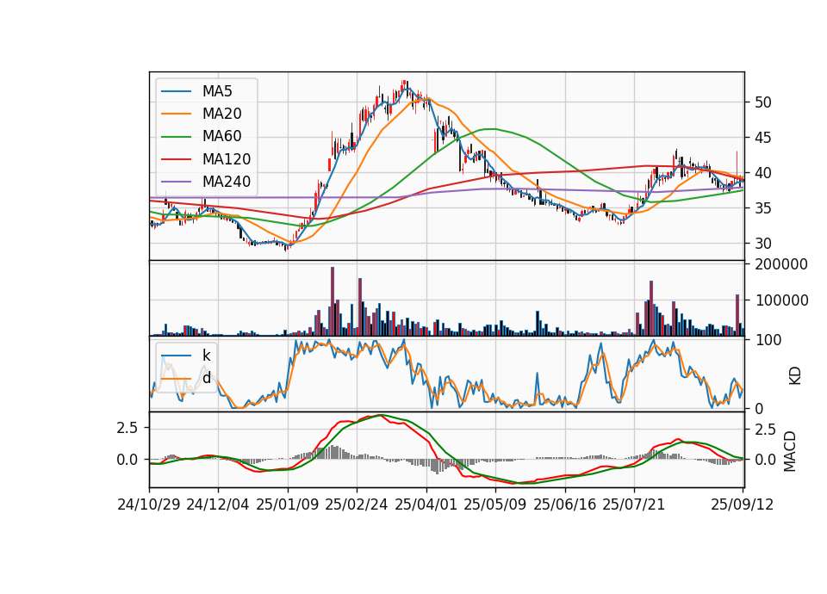The height and width of the screenshot is (594, 827).
Task: Click the MA60 legend label
Action: point(221,136)
